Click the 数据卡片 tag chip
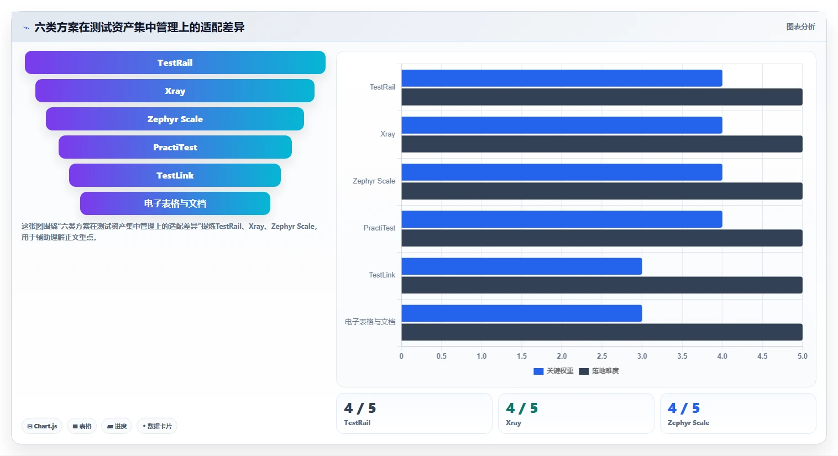This screenshot has width=838, height=456. click(x=157, y=426)
